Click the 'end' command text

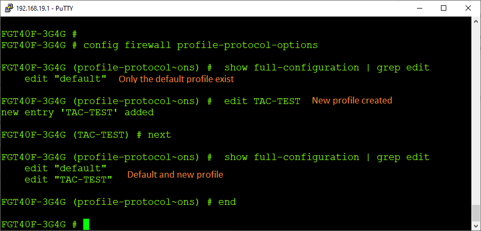coord(227,202)
